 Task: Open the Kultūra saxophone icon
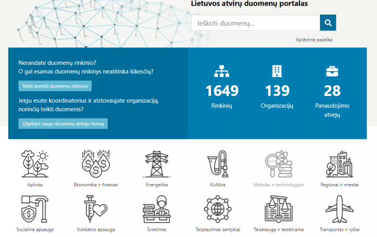(218, 164)
